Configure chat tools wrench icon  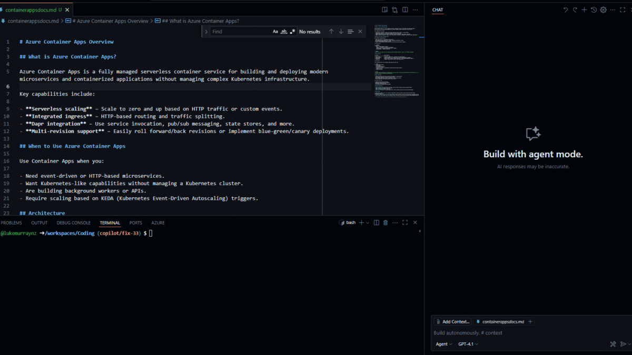(x=613, y=344)
